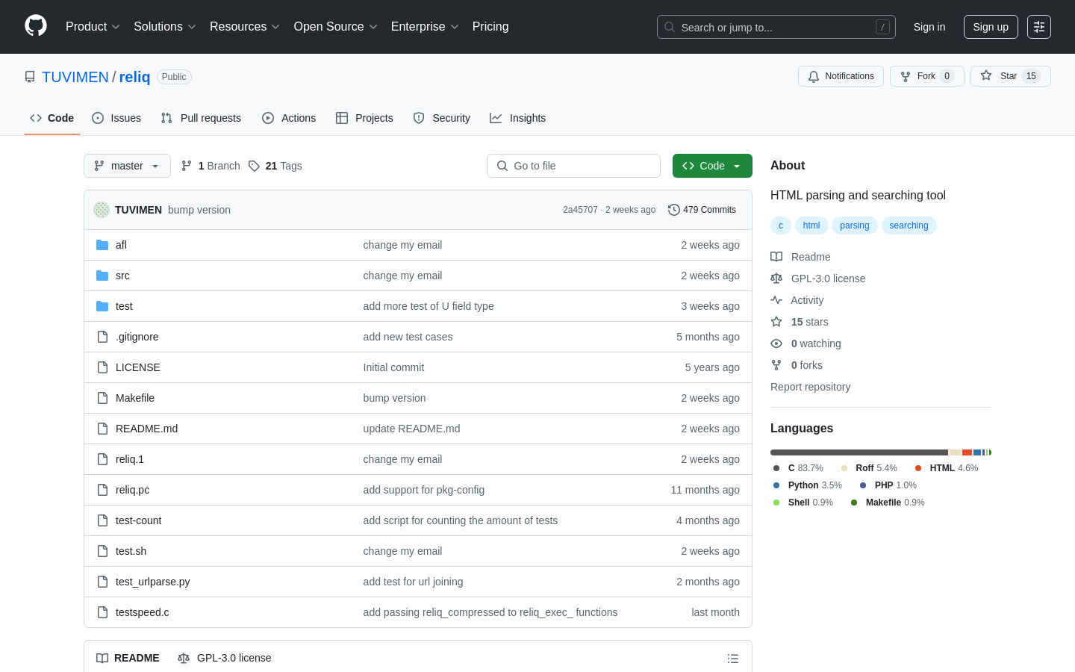Click the src folder icon
Image resolution: width=1075 pixels, height=672 pixels.
point(102,276)
